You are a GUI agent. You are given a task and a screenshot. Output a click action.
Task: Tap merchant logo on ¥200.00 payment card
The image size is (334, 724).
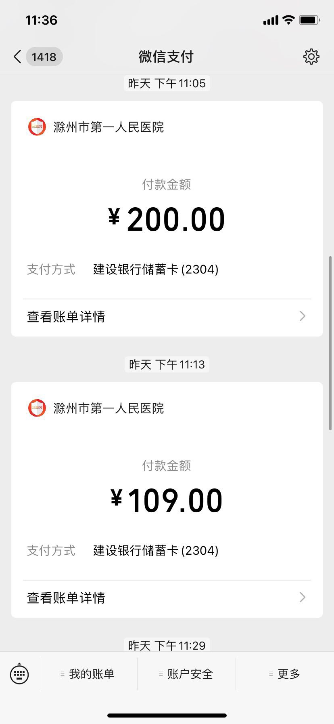click(37, 127)
